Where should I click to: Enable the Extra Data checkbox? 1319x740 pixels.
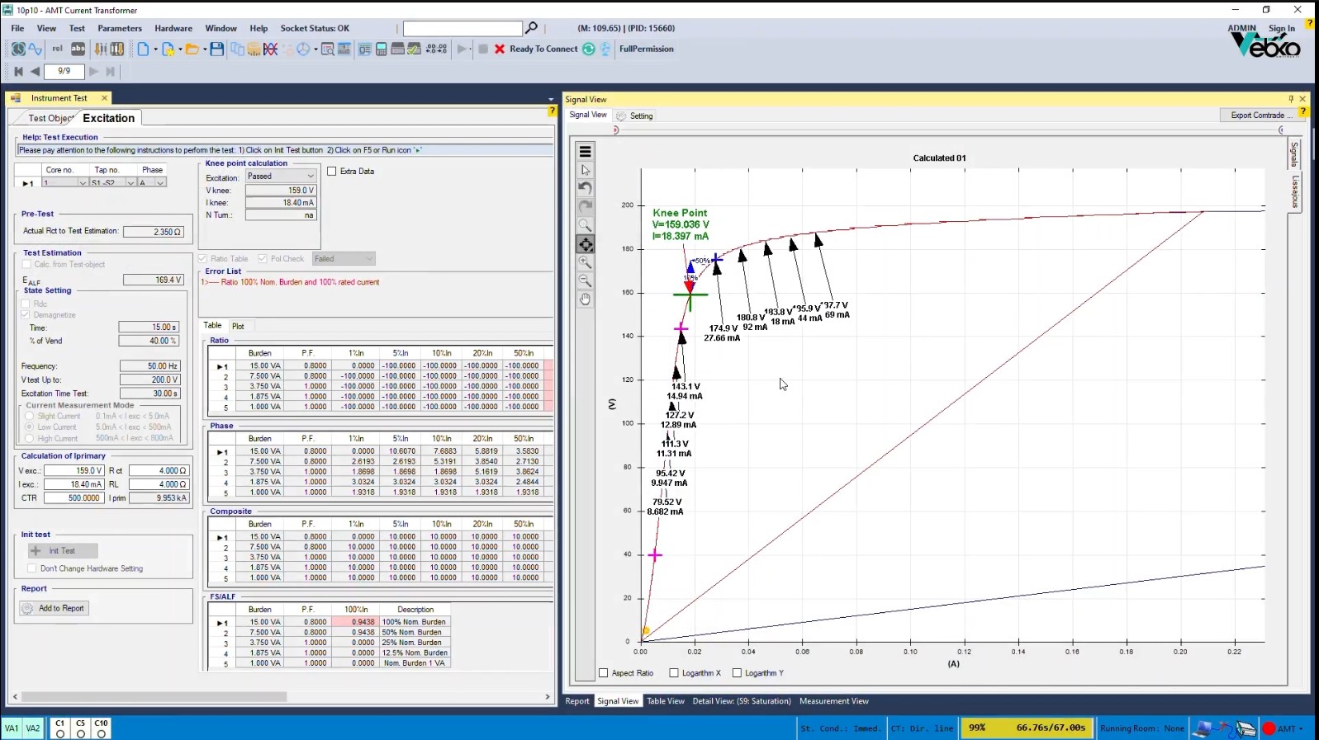[x=332, y=172]
